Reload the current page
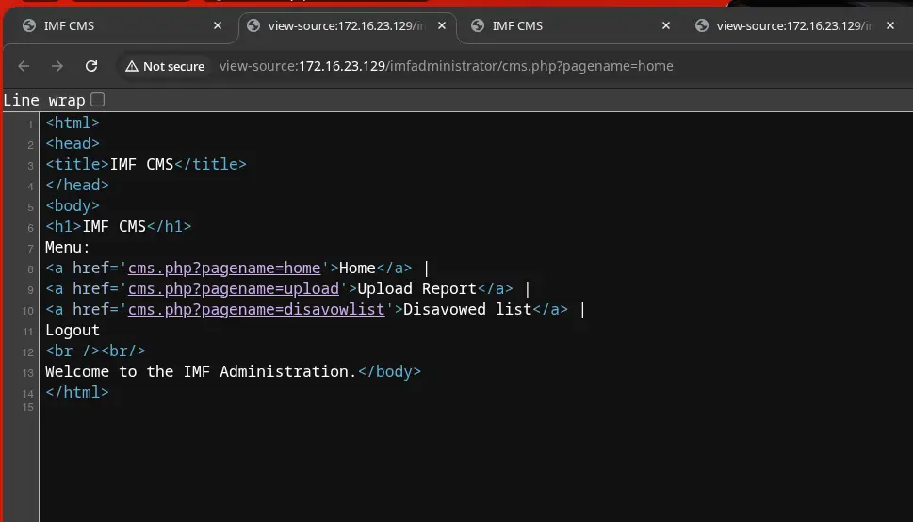The image size is (913, 522). tap(91, 66)
